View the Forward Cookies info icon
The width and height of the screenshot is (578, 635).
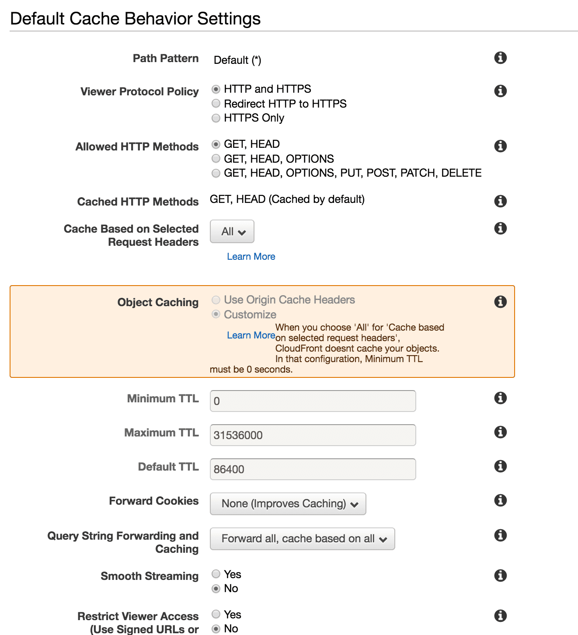[x=500, y=500]
